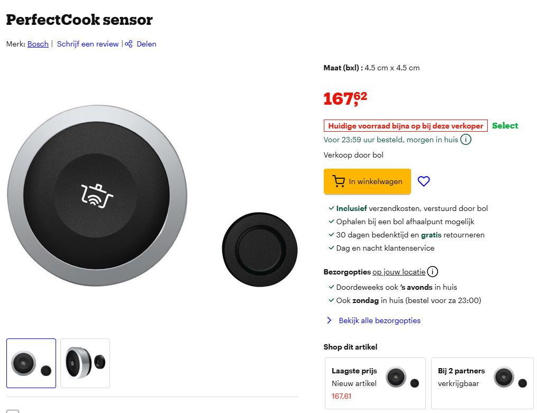Open the Bij 2 partners offer card
This screenshot has height=413, width=537.
pos(481,383)
